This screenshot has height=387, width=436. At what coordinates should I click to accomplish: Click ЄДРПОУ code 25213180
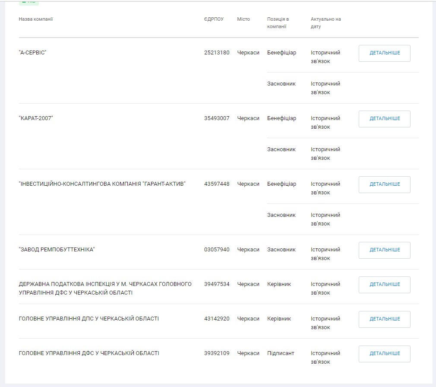tap(217, 53)
